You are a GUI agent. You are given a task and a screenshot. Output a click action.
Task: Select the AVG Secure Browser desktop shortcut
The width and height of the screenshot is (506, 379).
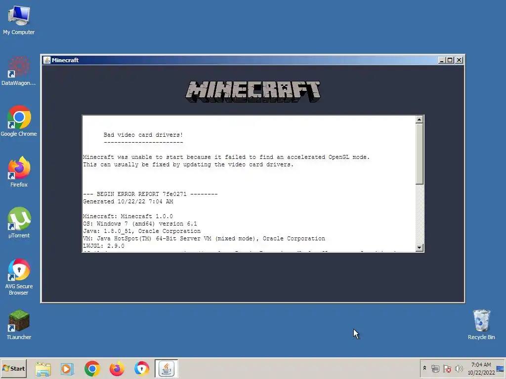19,277
